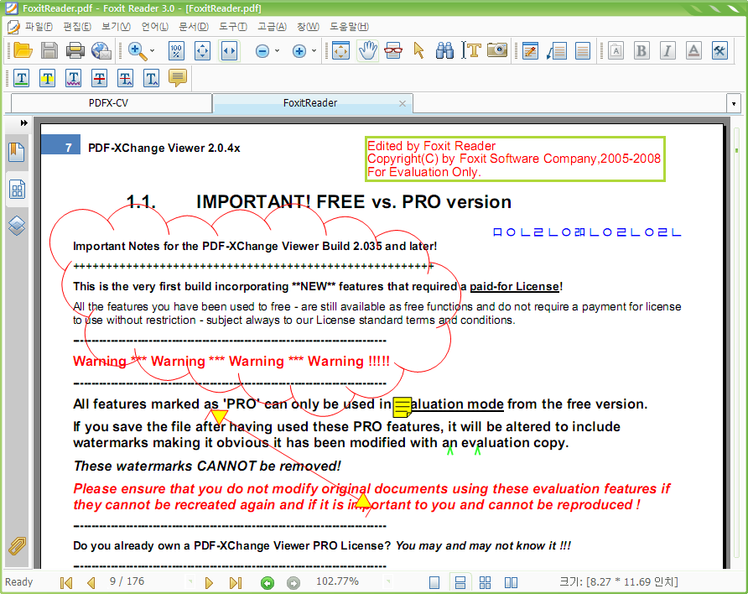Viewport: 748px width, 594px height.
Task: Open the 편집(E) menu
Action: point(77,27)
